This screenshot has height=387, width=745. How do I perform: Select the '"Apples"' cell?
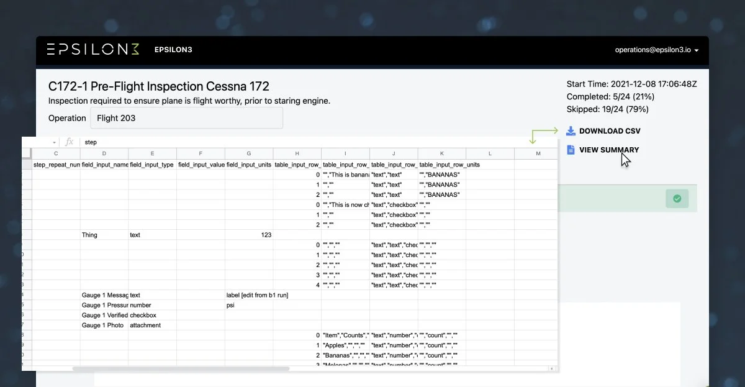click(346, 345)
